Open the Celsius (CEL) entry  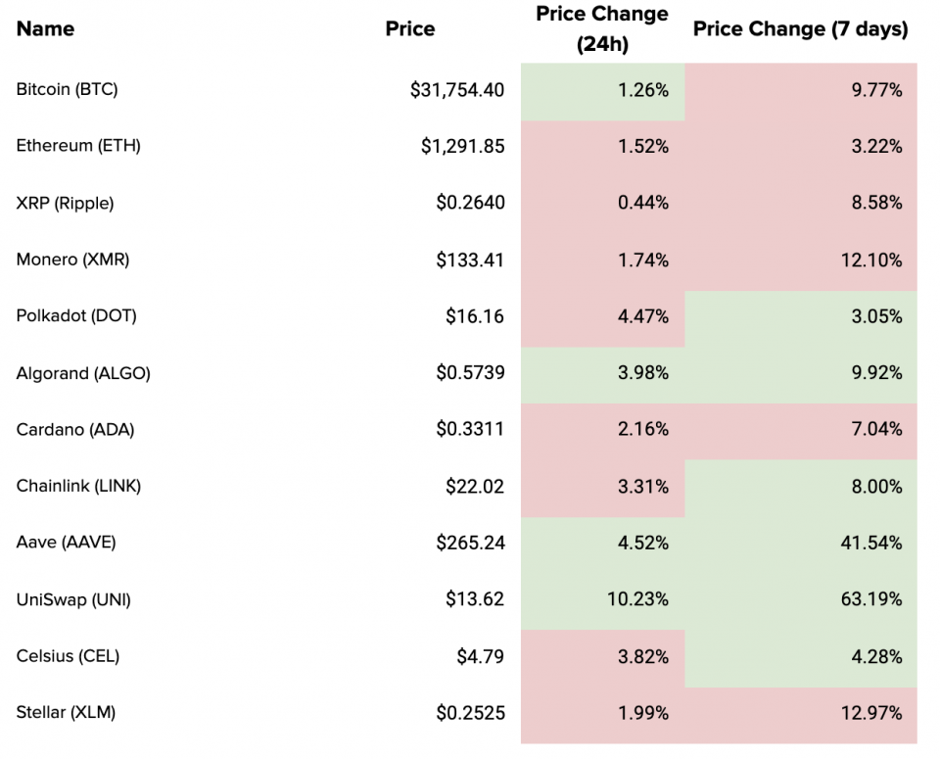(x=68, y=655)
